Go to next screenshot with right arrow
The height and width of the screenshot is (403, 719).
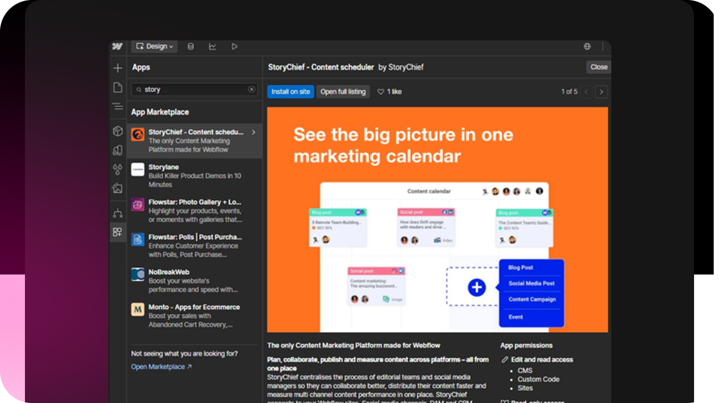pyautogui.click(x=601, y=92)
